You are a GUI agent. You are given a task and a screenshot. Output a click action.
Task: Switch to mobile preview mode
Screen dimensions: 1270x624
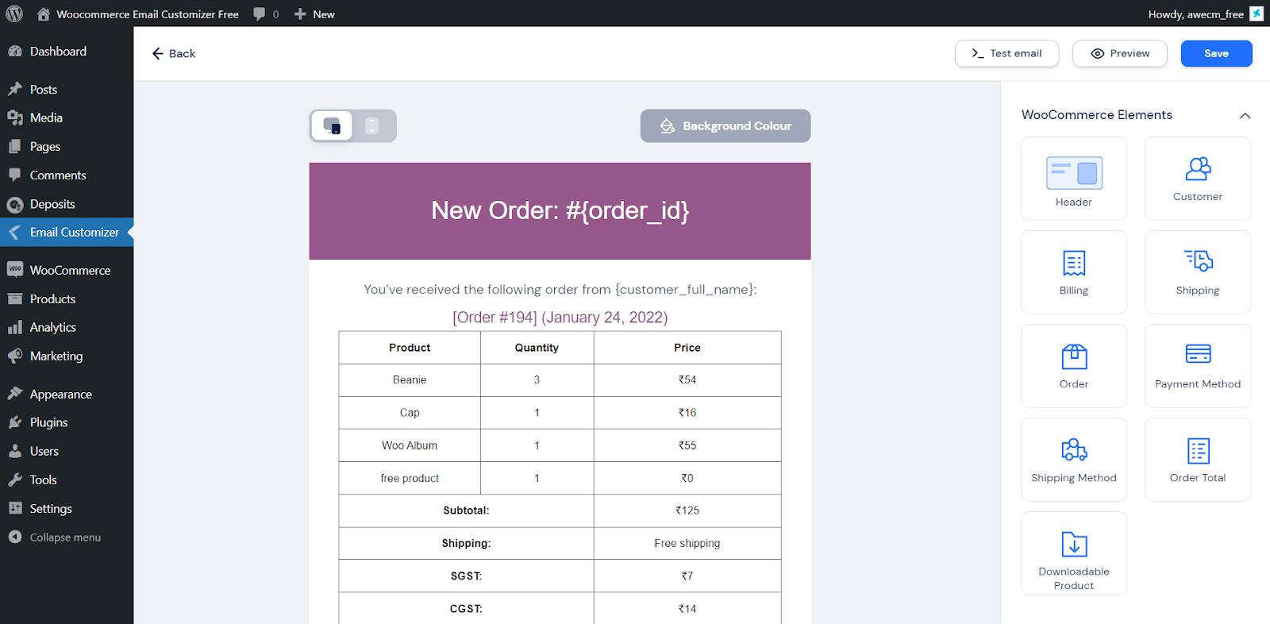pos(372,125)
